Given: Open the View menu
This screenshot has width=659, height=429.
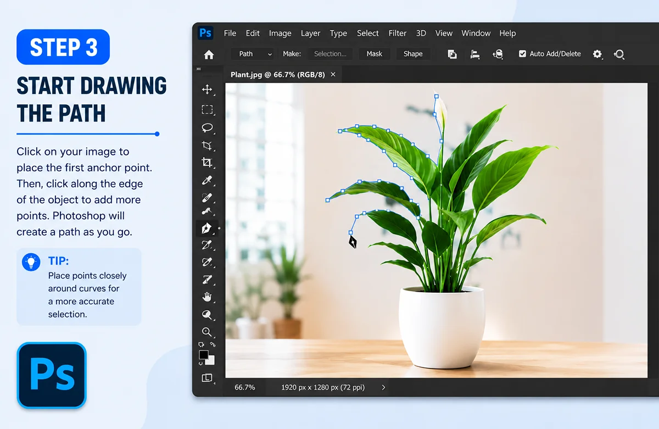Looking at the screenshot, I should pos(444,33).
